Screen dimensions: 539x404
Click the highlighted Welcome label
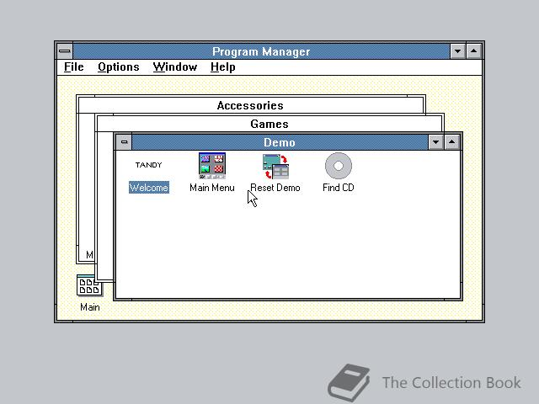click(x=149, y=188)
